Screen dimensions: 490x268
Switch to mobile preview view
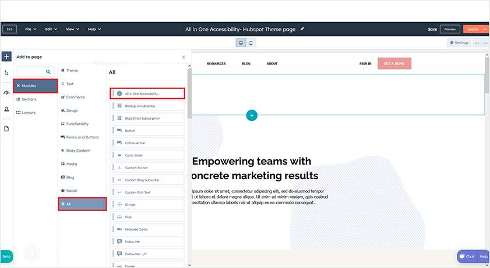(251, 43)
